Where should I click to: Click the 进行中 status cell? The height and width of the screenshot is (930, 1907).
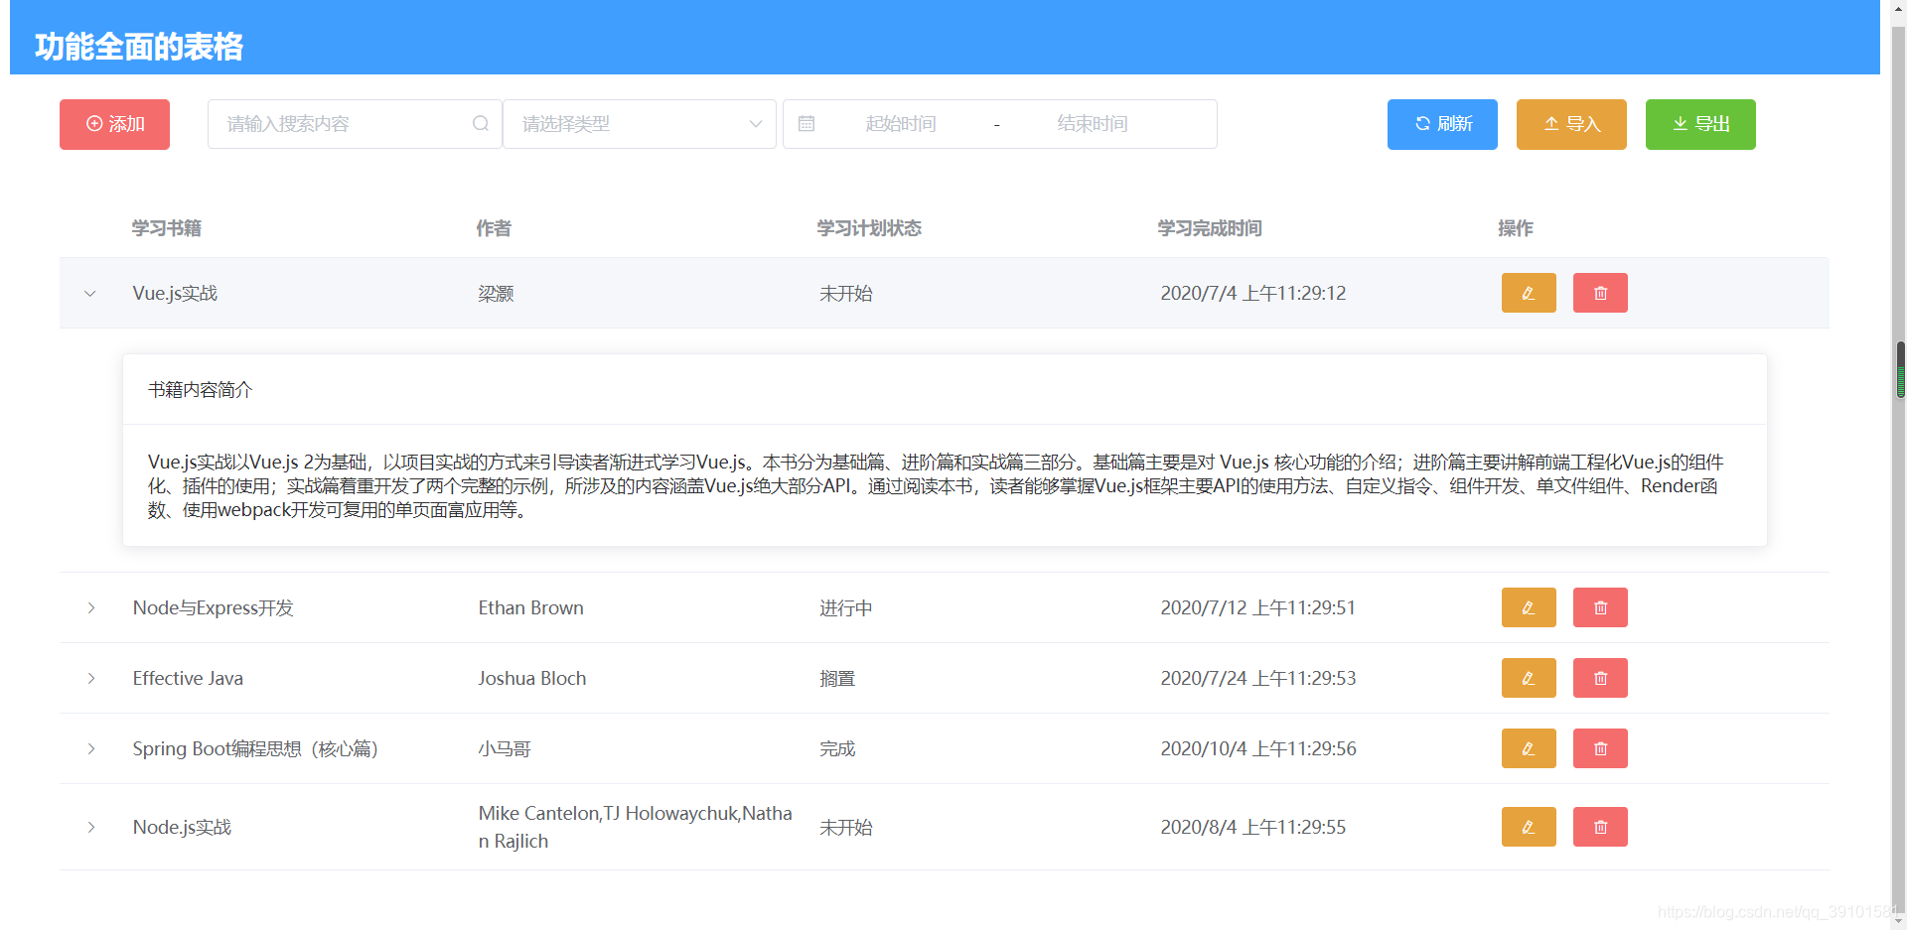click(x=846, y=607)
